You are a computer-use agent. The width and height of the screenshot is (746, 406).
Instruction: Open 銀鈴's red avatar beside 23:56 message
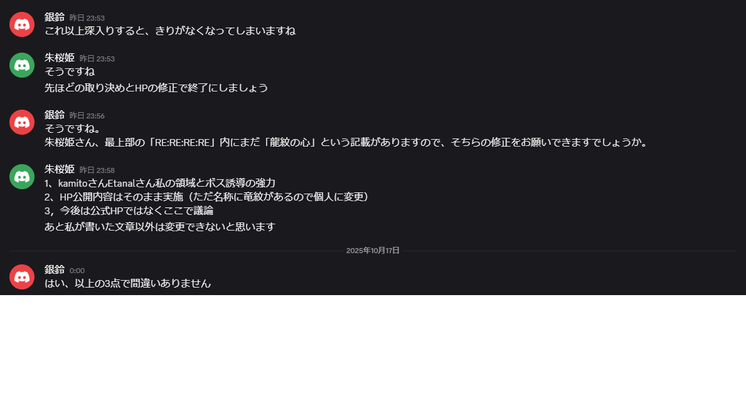pyautogui.click(x=22, y=122)
